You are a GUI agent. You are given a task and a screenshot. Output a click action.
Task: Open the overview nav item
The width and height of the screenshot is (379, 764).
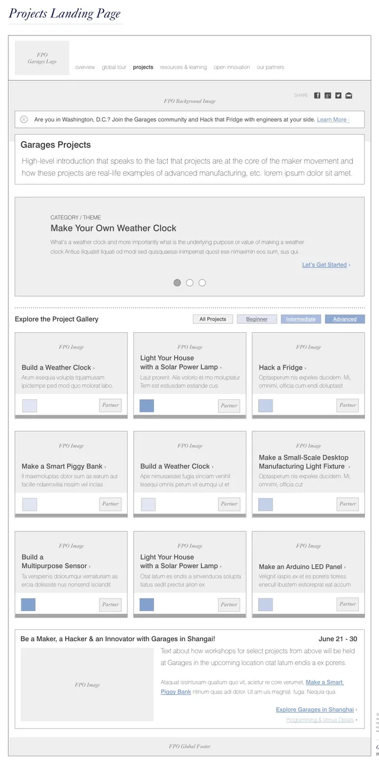point(85,67)
